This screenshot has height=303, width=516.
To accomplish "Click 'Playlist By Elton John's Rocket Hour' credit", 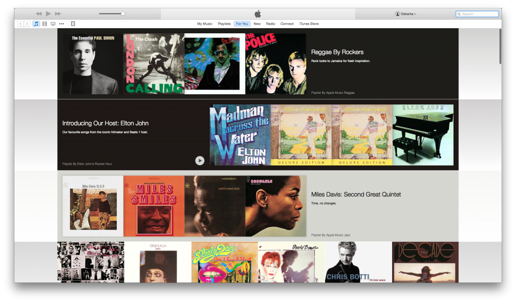I will click(87, 164).
